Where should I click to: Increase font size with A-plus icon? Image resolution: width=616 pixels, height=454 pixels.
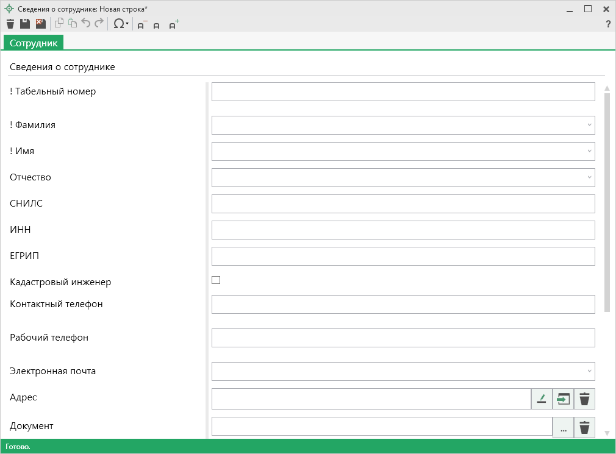[174, 24]
